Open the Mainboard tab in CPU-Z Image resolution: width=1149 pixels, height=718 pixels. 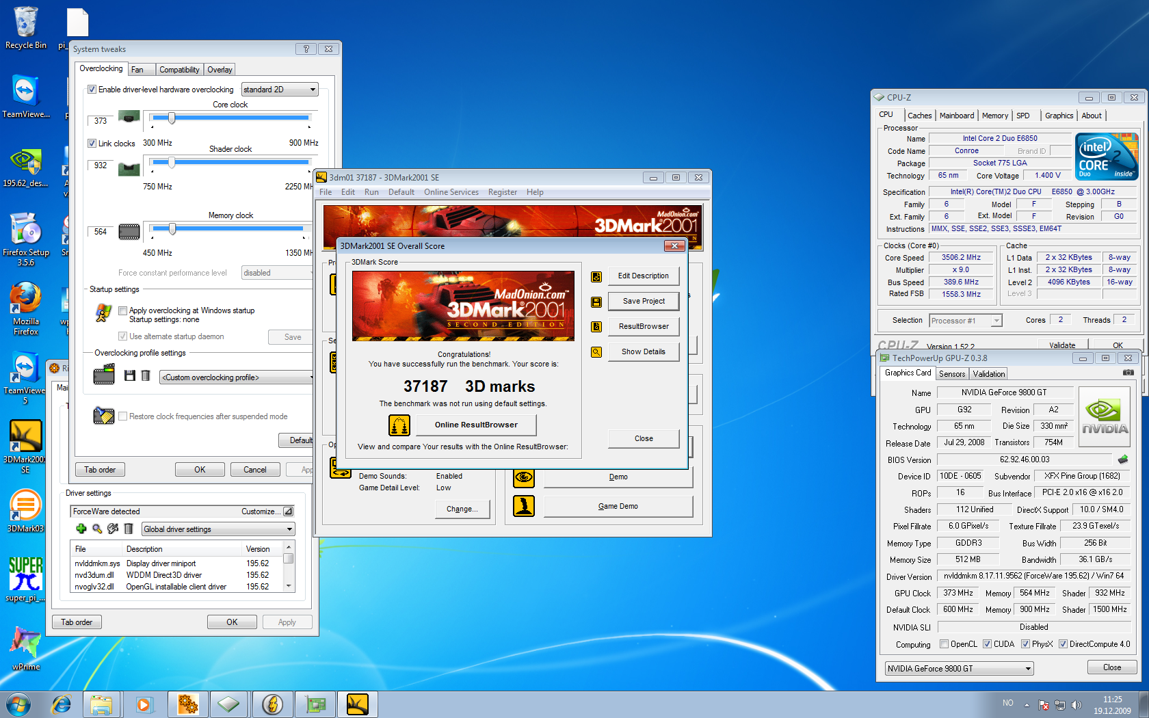[957, 116]
